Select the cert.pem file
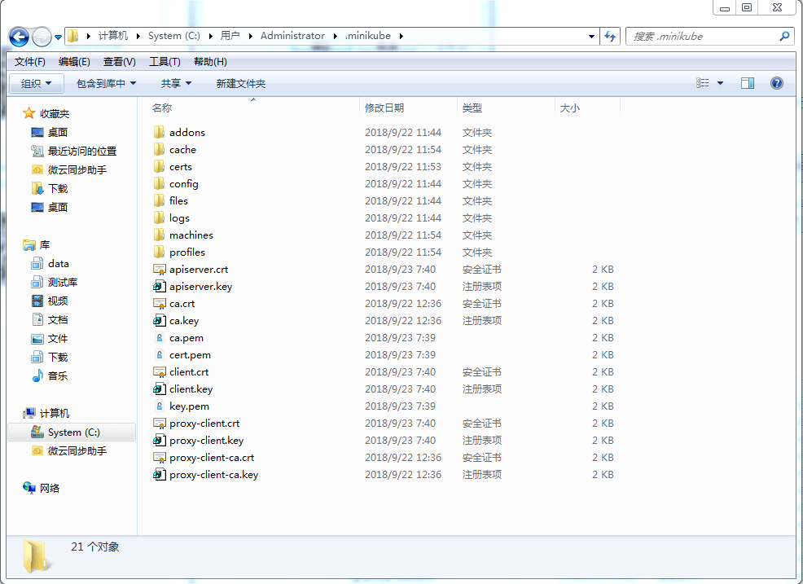Viewport: 803px width, 584px height. pyautogui.click(x=190, y=355)
